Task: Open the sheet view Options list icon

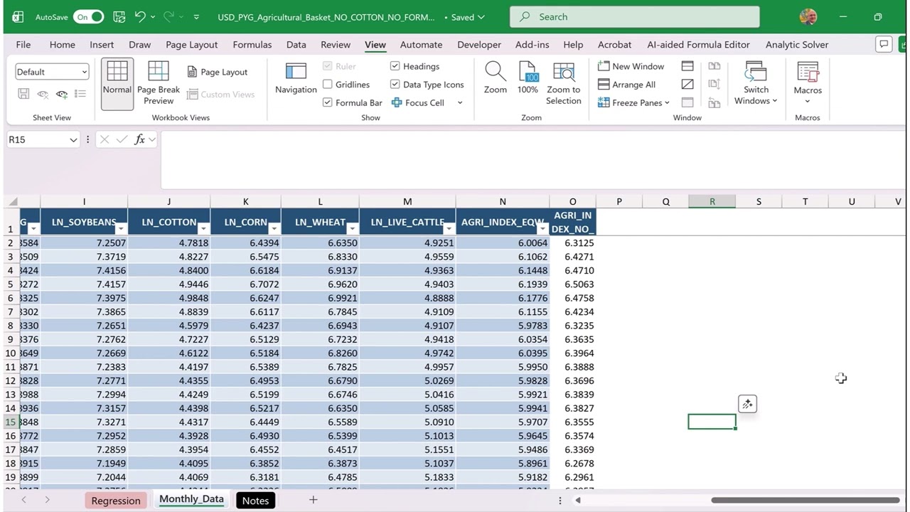Action: click(x=80, y=94)
